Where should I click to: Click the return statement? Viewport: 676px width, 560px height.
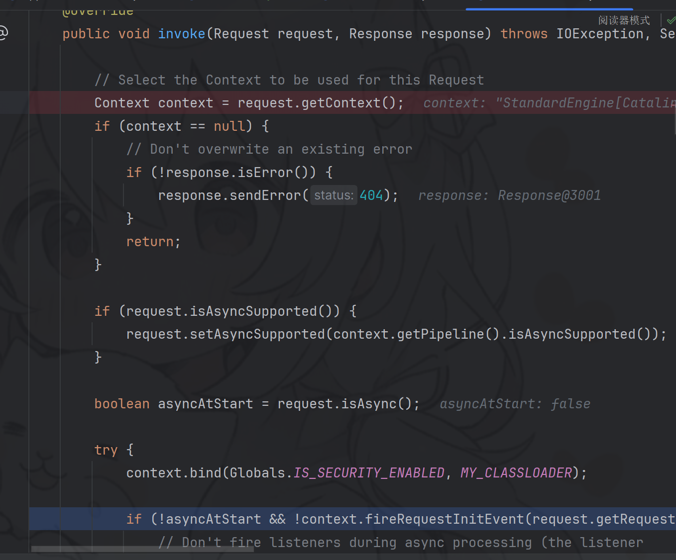149,242
